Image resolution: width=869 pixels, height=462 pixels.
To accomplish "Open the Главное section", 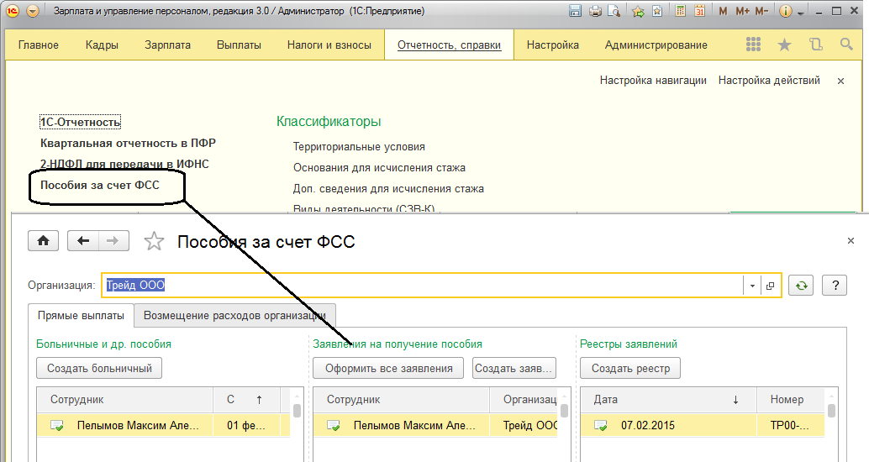I will (x=39, y=45).
